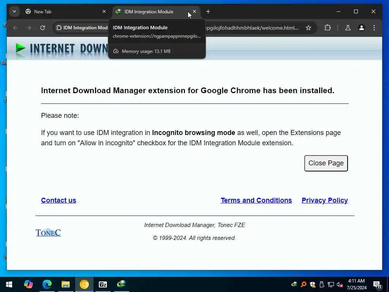Screen dimensions: 389x292
Task: Open Chrome's three-dot menu
Action: point(374,28)
